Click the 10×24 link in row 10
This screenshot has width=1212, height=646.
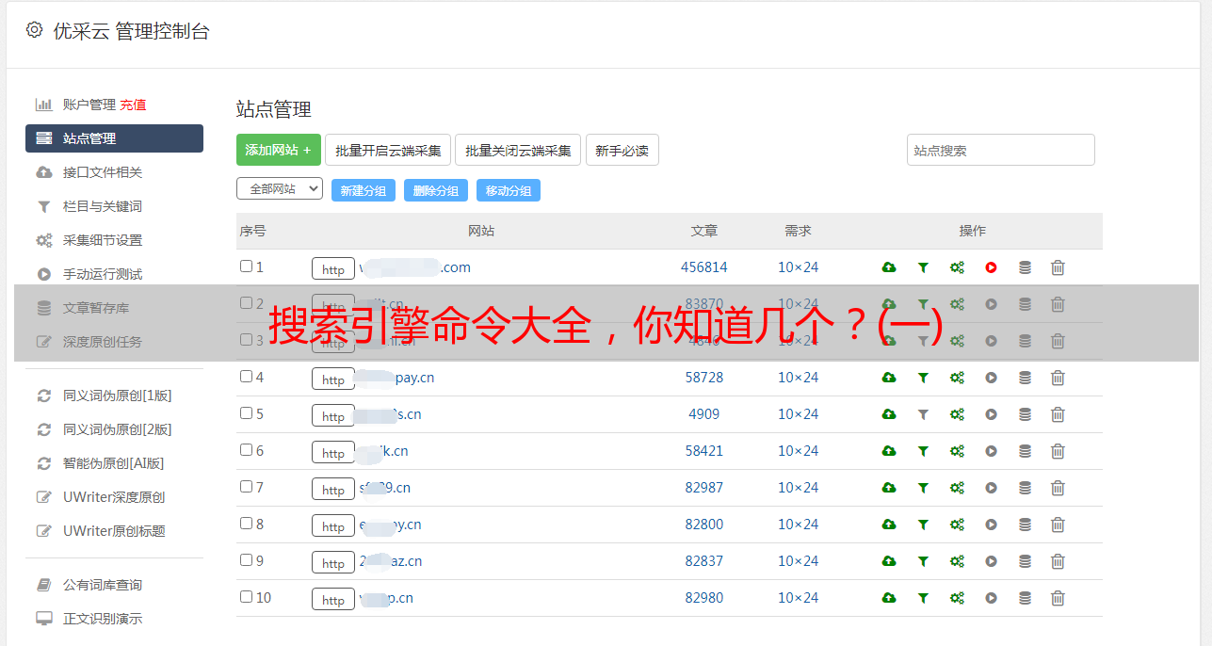pos(799,598)
